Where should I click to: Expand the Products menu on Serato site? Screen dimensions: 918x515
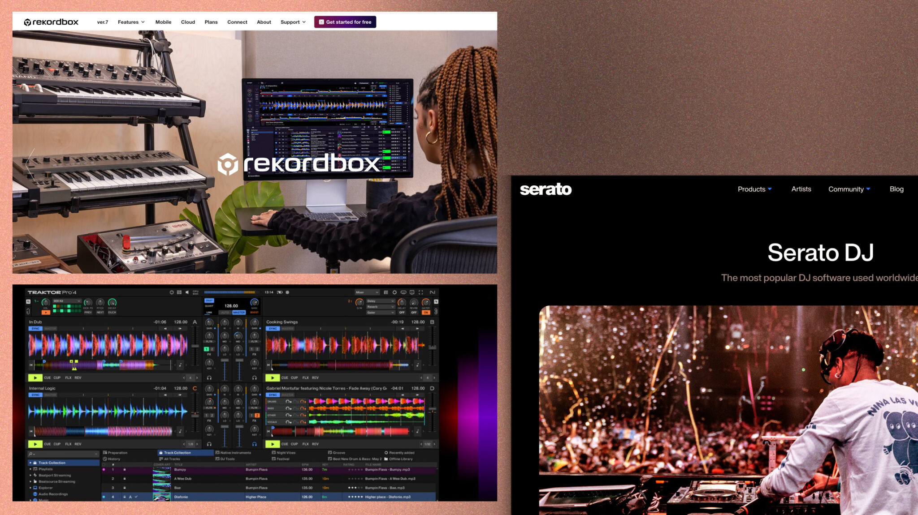[x=755, y=189]
